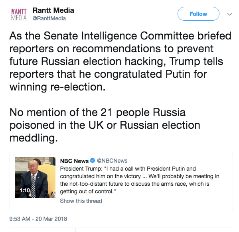Open the Rantt Media logo avatar
239x232 pixels.
point(19,14)
